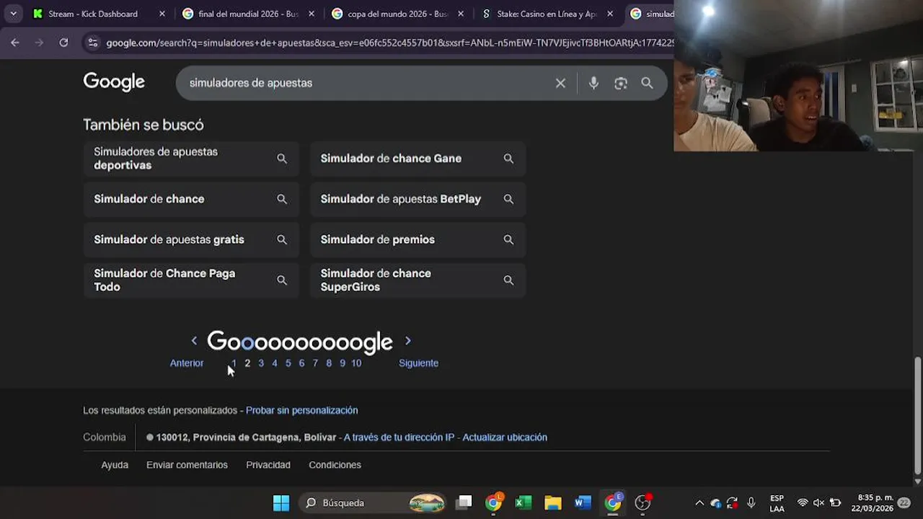Click Probar sin personalización link
This screenshot has height=519, width=923.
[x=301, y=410]
